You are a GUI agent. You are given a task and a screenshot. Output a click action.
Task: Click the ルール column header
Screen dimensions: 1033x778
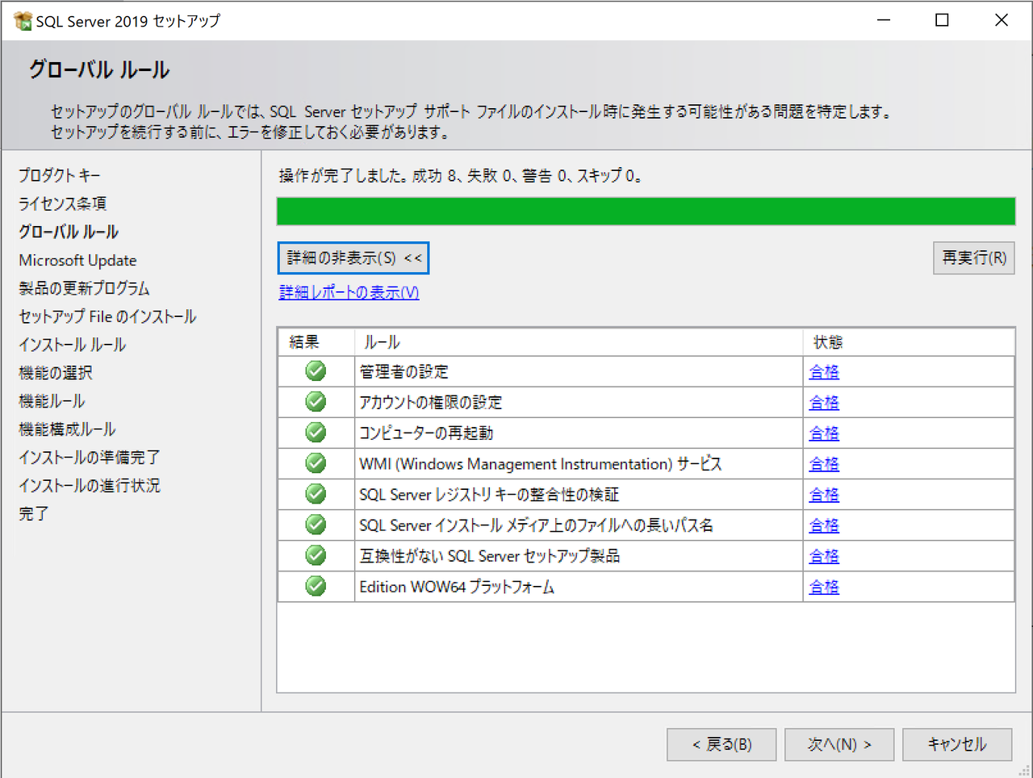click(x=579, y=342)
